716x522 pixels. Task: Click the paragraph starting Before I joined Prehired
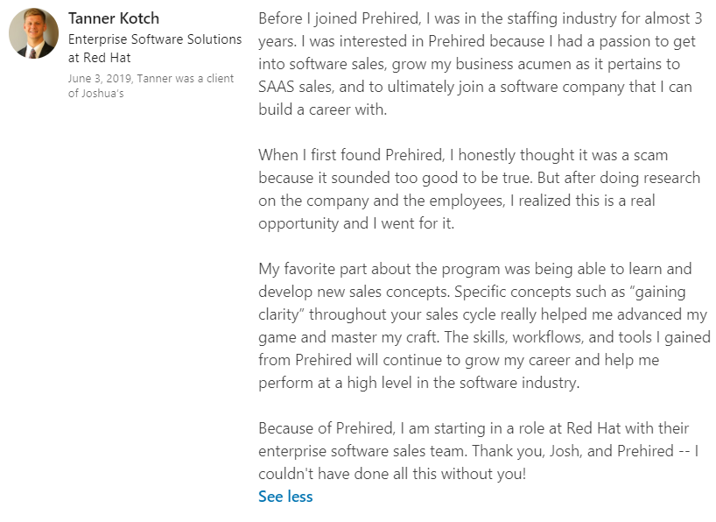(x=481, y=64)
